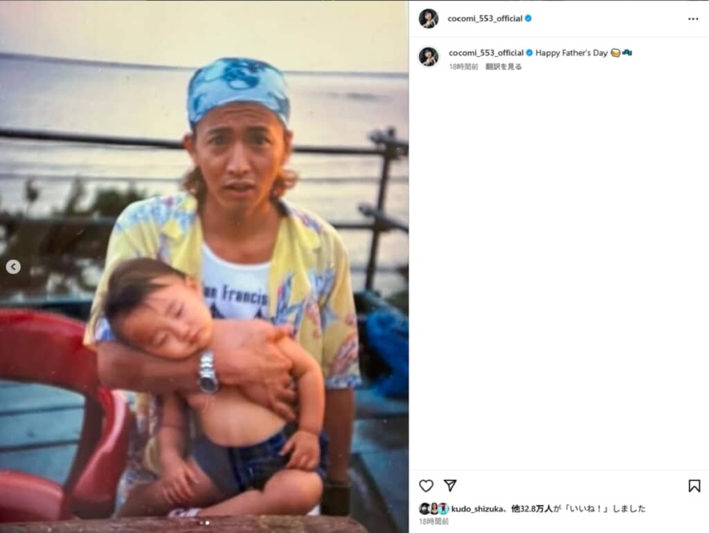Open kudo_shizuka's profile from the likes line
Image resolution: width=709 pixels, height=533 pixels.
476,509
